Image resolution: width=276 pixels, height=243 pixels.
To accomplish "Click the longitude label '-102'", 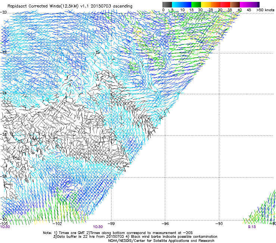I will click(x=57, y=224).
